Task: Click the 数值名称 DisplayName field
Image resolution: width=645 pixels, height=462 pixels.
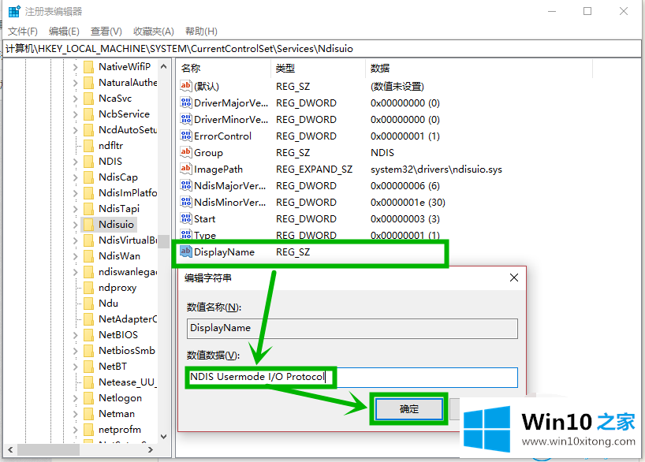Action: click(352, 328)
